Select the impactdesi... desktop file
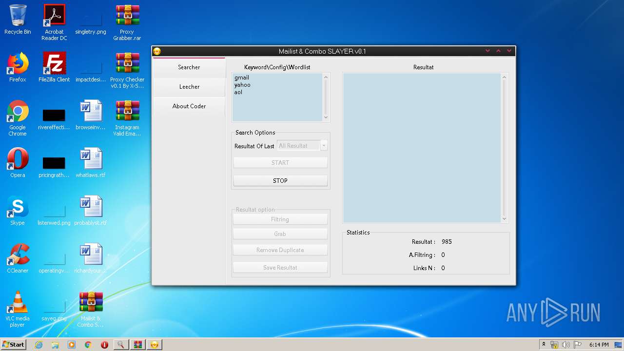The width and height of the screenshot is (624, 351). [91, 70]
